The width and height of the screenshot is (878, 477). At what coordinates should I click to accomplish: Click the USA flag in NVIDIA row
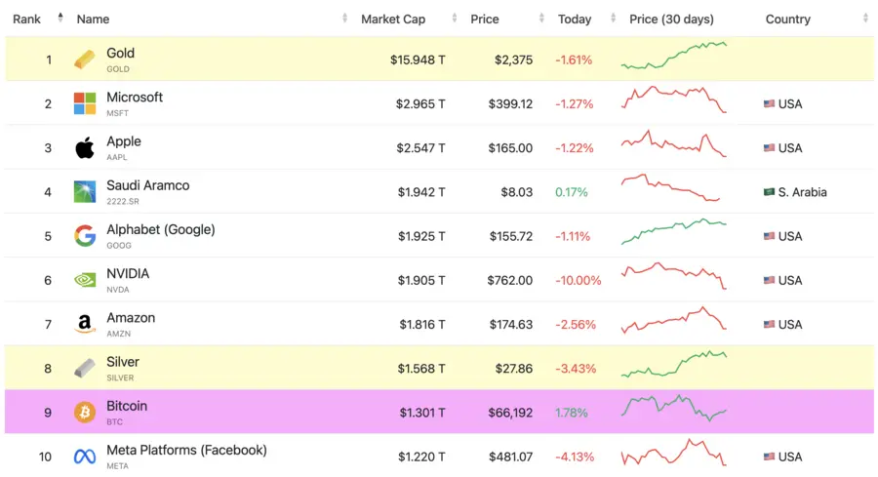click(769, 280)
